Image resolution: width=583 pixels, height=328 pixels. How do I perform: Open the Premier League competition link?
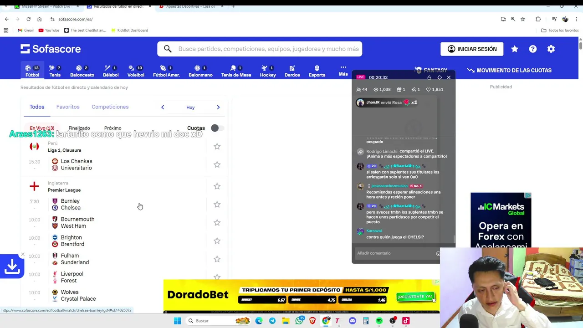pyautogui.click(x=64, y=190)
